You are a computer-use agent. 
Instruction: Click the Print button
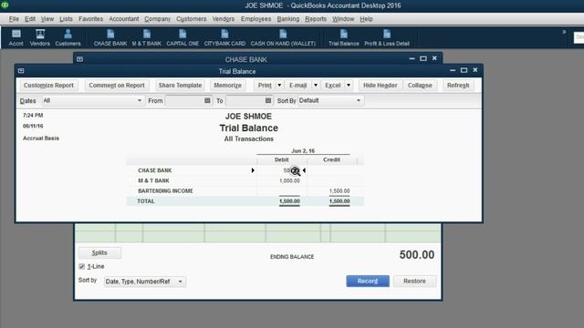(265, 85)
